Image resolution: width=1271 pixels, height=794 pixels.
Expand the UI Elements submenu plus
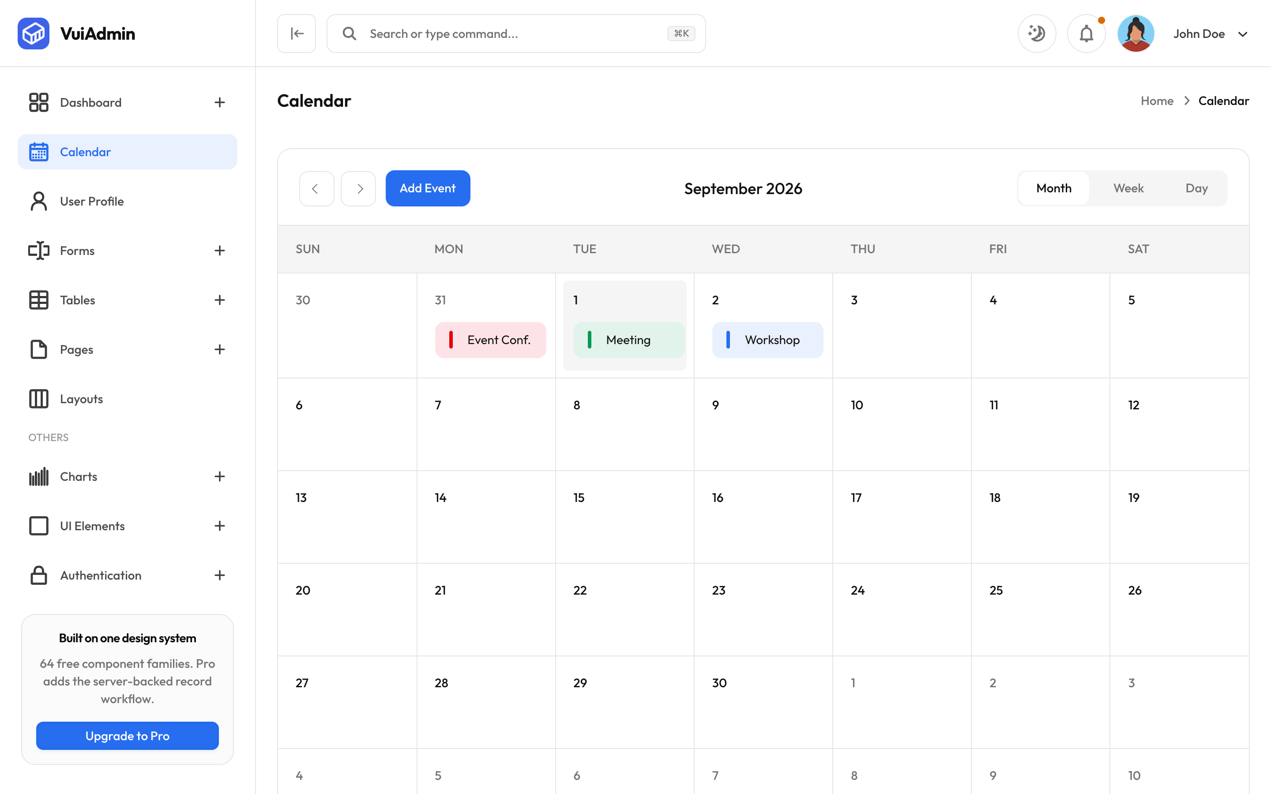click(x=219, y=526)
